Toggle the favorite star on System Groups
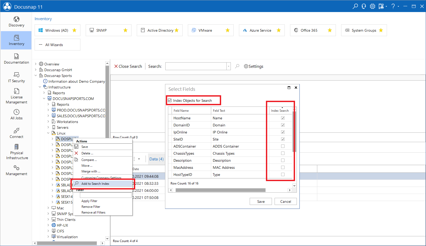This screenshot has height=246, width=426. pos(381,30)
